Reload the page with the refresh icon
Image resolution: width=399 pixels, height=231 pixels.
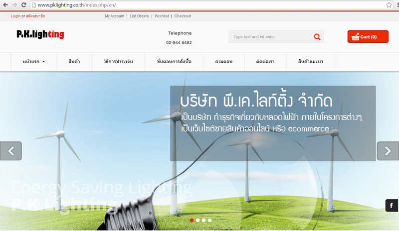(x=23, y=5)
